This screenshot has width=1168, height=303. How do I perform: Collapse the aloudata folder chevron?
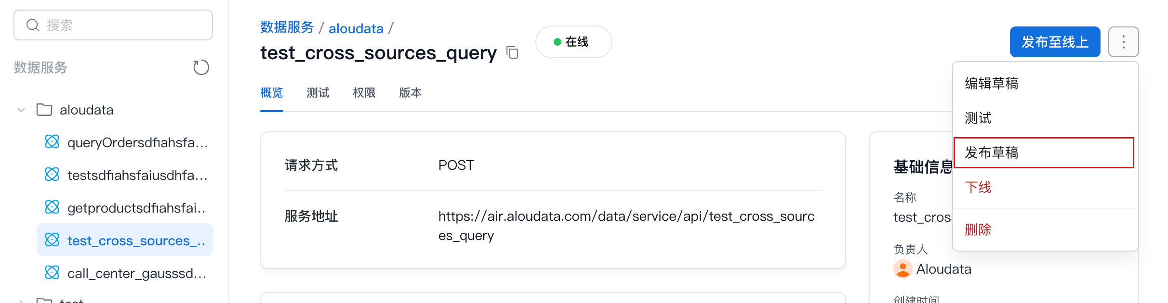pyautogui.click(x=21, y=110)
